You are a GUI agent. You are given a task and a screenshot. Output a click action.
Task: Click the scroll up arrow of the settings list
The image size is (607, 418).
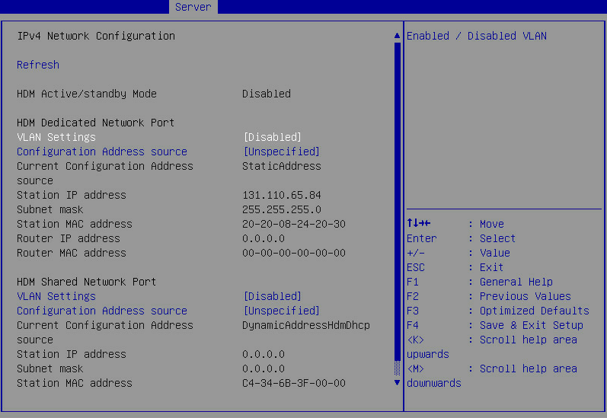click(x=397, y=36)
